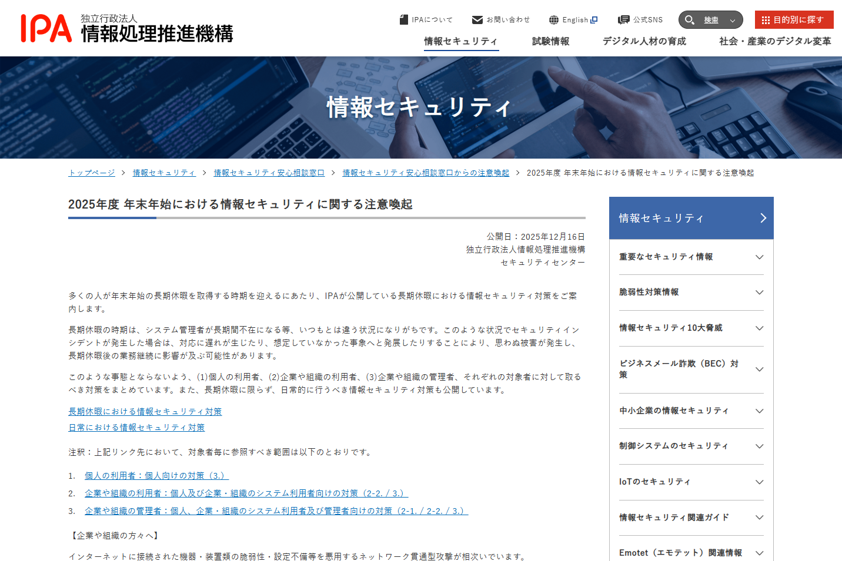Select 試験情報 in the navigation menu
Screen dimensions: 842x561
550,41
